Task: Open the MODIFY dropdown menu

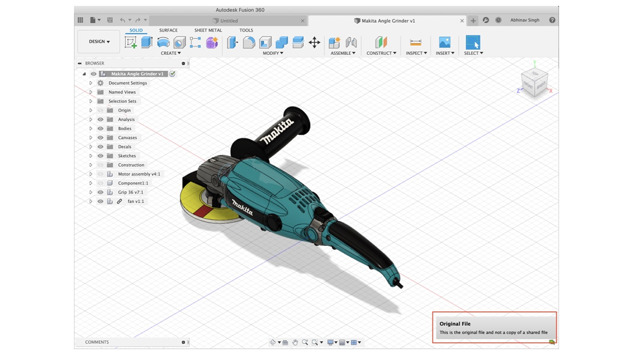Action: (273, 53)
